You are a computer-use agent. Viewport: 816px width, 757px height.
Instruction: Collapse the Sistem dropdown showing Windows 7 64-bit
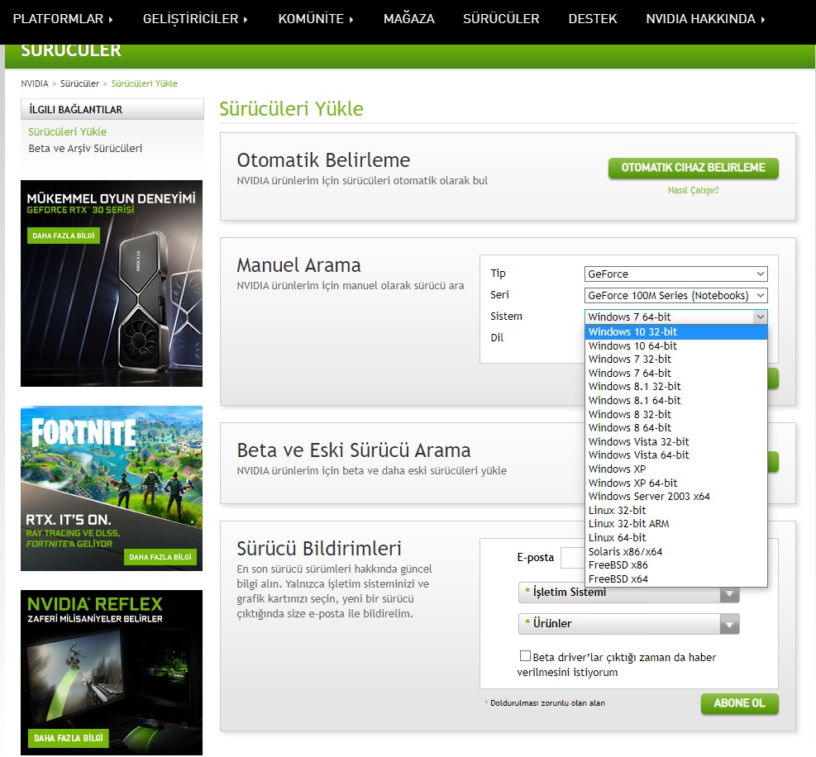(x=676, y=317)
